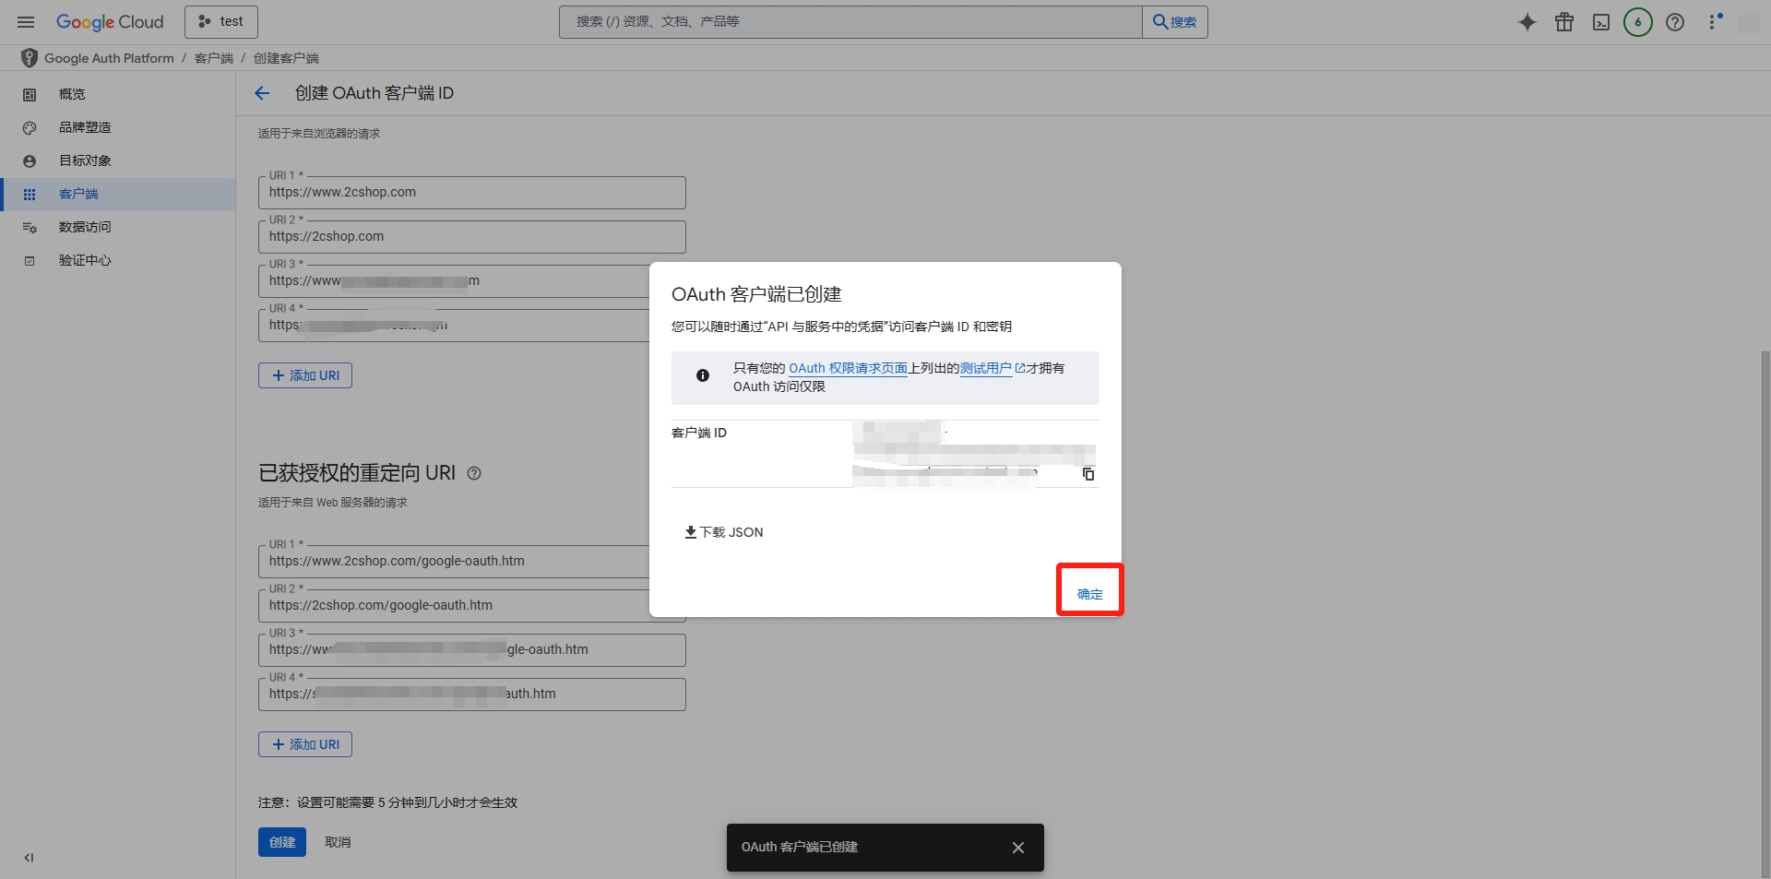This screenshot has width=1771, height=879.
Task: Open the test project selector
Action: click(x=221, y=22)
